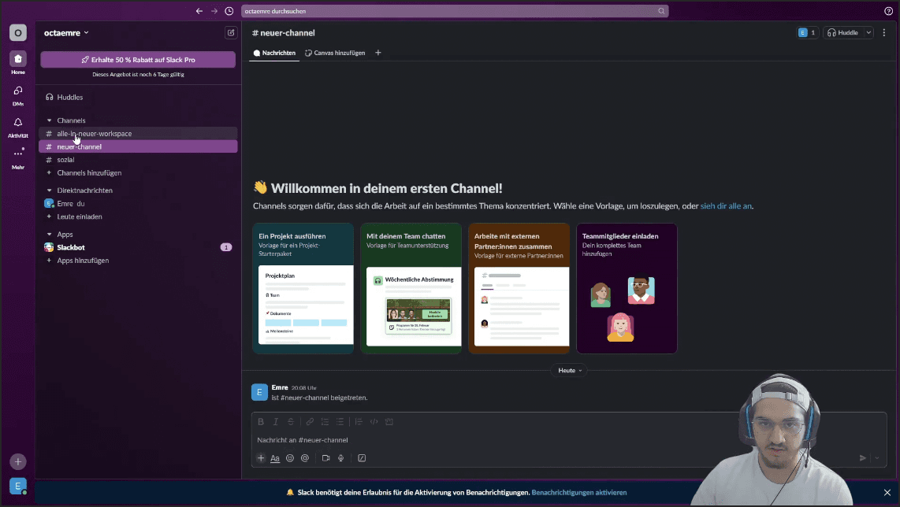Open the Emre direct message
Image resolution: width=900 pixels, height=507 pixels.
point(138,204)
